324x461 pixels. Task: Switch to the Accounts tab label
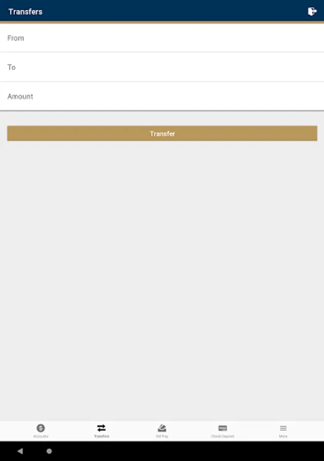click(x=40, y=436)
